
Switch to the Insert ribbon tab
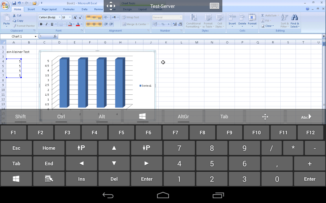31,9
